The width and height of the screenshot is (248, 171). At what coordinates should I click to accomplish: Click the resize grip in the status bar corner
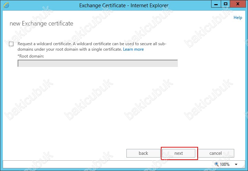[244, 166]
